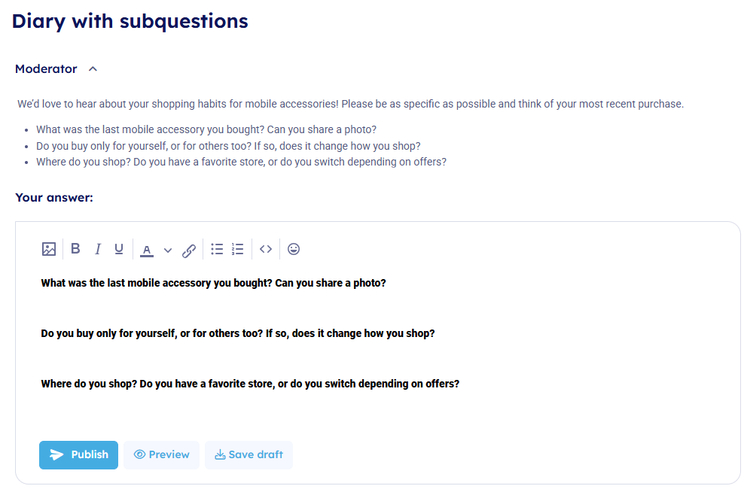Click the 'last mobile accessory' question in editor
The height and width of the screenshot is (492, 744).
[x=213, y=283]
